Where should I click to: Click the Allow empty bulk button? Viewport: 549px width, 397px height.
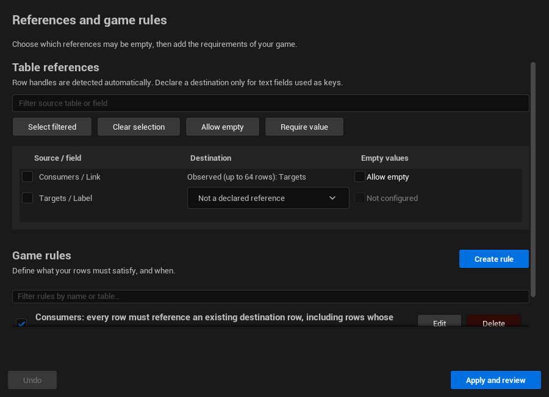[x=222, y=127]
